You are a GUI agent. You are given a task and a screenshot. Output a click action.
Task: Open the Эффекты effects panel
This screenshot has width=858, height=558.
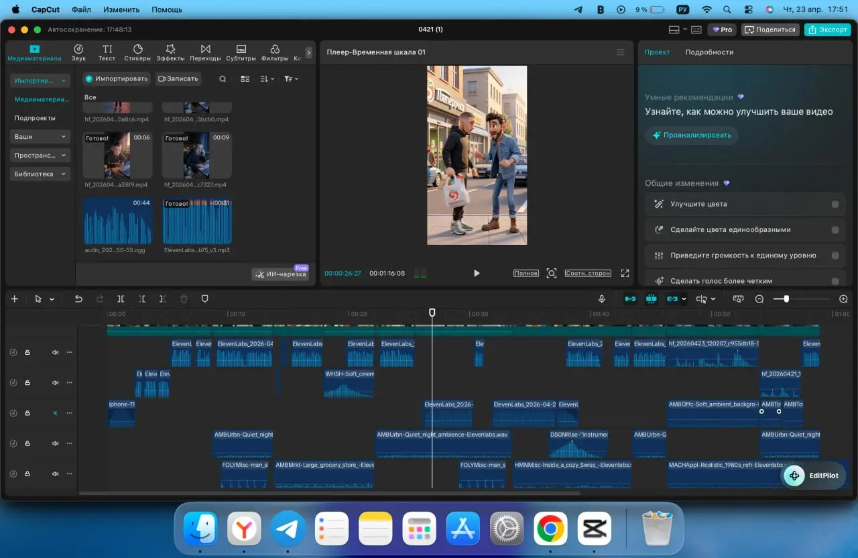[170, 53]
